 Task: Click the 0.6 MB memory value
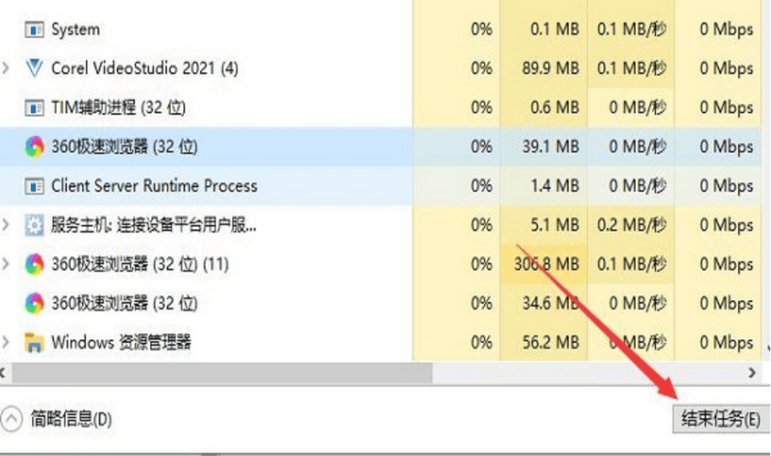555,108
